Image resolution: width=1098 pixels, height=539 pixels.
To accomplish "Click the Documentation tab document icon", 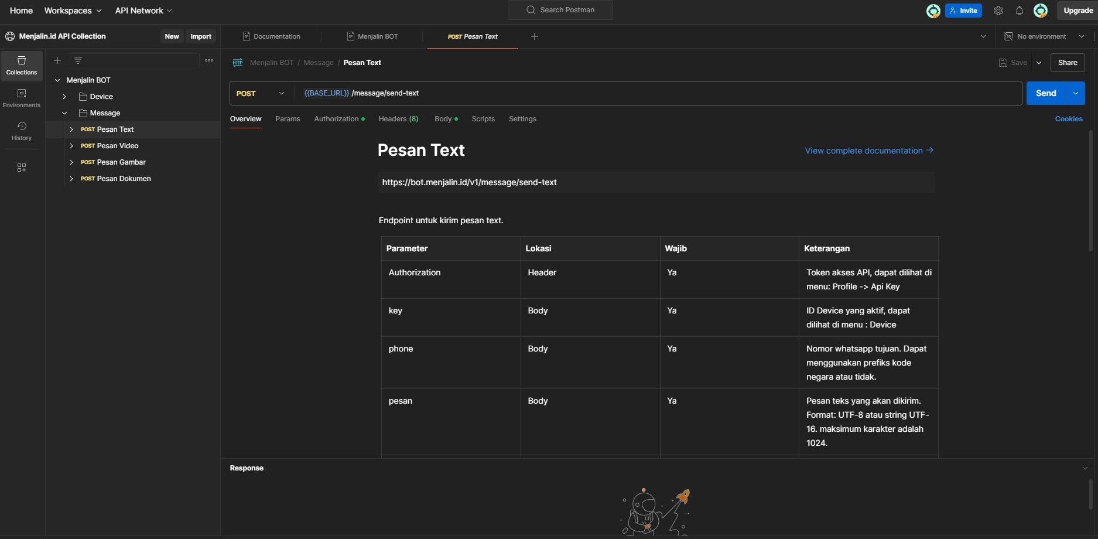I will coord(247,36).
